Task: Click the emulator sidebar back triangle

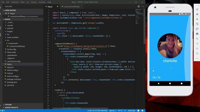Action: 197,44
